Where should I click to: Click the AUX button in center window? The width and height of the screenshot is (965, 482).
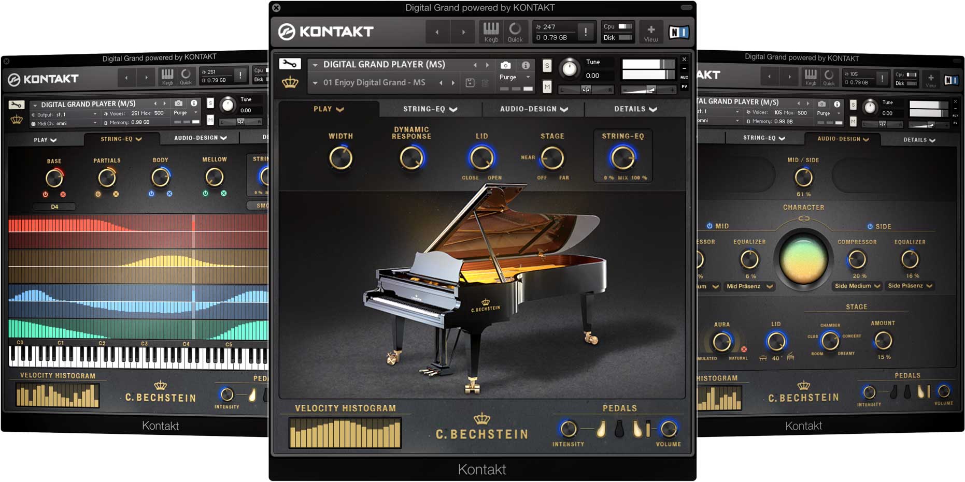(684, 77)
